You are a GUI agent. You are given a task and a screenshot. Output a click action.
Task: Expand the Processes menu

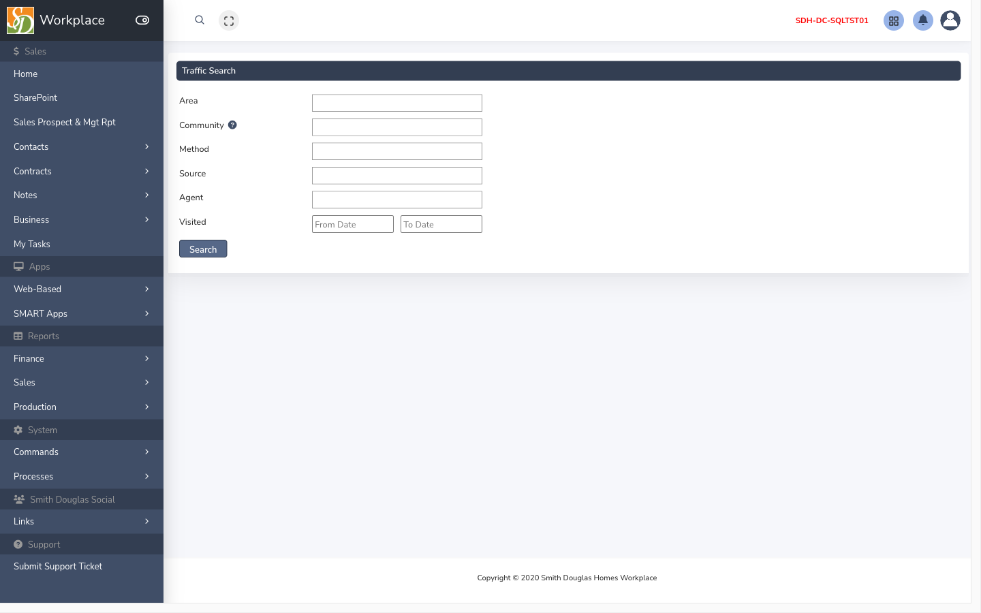(82, 477)
